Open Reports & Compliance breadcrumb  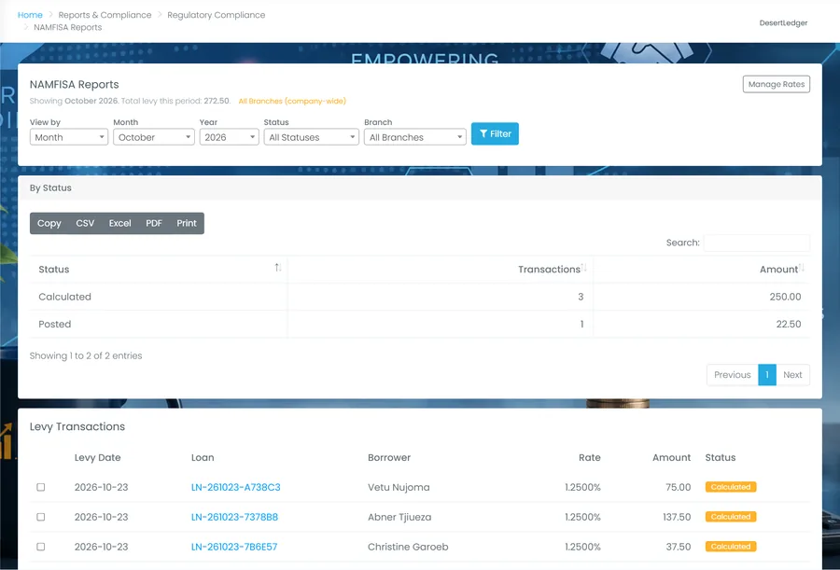pyautogui.click(x=105, y=15)
